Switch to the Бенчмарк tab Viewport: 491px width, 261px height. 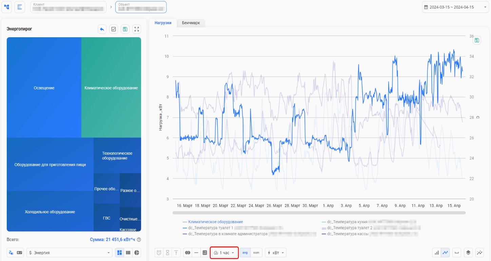click(x=191, y=23)
